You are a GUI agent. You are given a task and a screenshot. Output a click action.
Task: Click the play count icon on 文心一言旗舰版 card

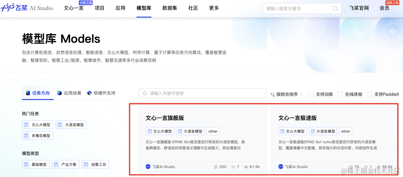[x=216, y=167]
